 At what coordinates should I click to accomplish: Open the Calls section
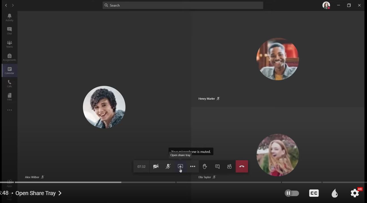click(x=9, y=83)
